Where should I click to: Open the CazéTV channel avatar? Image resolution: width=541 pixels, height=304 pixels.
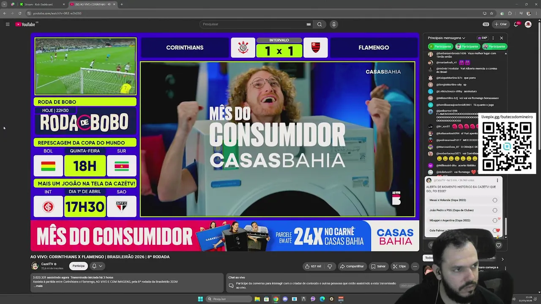35,266
